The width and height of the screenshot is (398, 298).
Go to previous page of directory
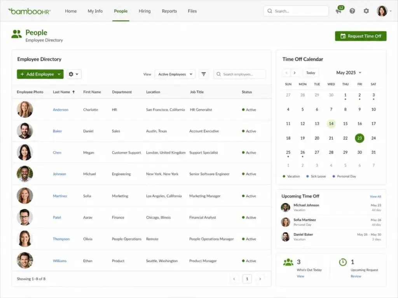point(234,279)
